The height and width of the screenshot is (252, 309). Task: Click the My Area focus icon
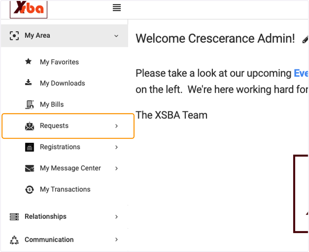click(x=14, y=36)
